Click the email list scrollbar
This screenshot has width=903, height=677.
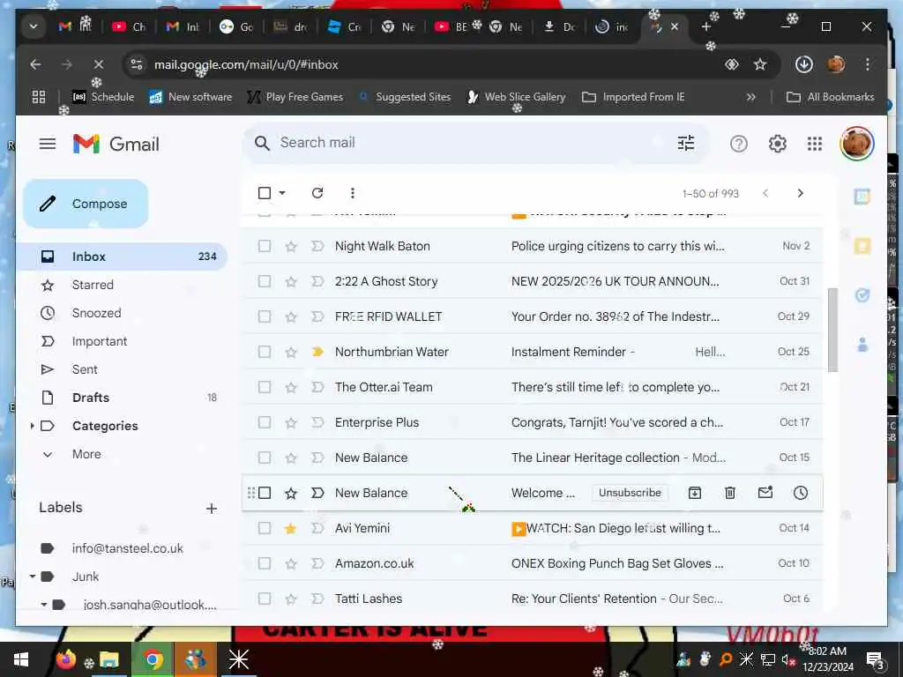tap(832, 330)
